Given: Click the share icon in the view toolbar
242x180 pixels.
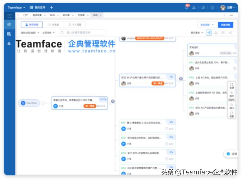Looking at the screenshot, I should pos(230,33).
